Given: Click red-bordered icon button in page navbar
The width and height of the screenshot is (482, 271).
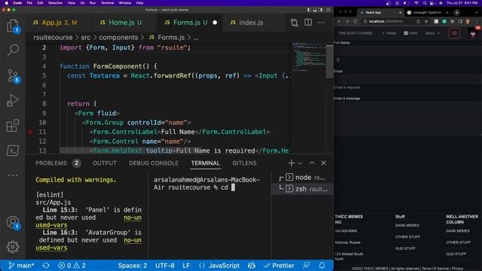Looking at the screenshot, I should (x=454, y=33).
